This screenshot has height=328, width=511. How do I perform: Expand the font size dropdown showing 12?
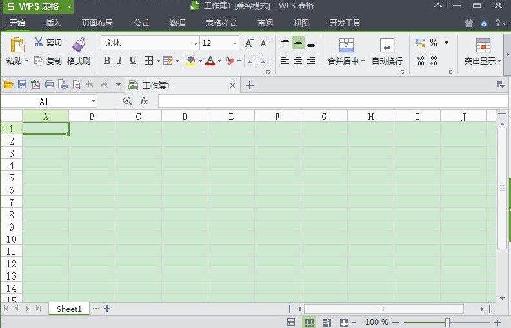pyautogui.click(x=235, y=44)
